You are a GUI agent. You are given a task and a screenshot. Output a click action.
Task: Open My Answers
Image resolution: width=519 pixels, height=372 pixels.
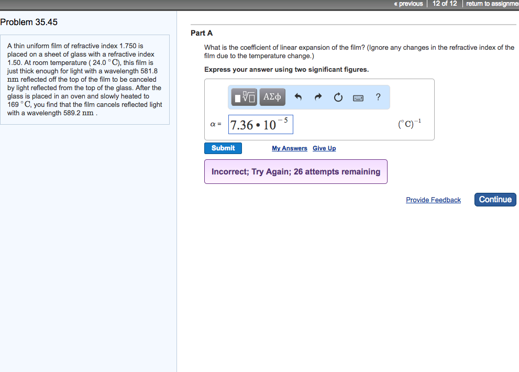[289, 148]
